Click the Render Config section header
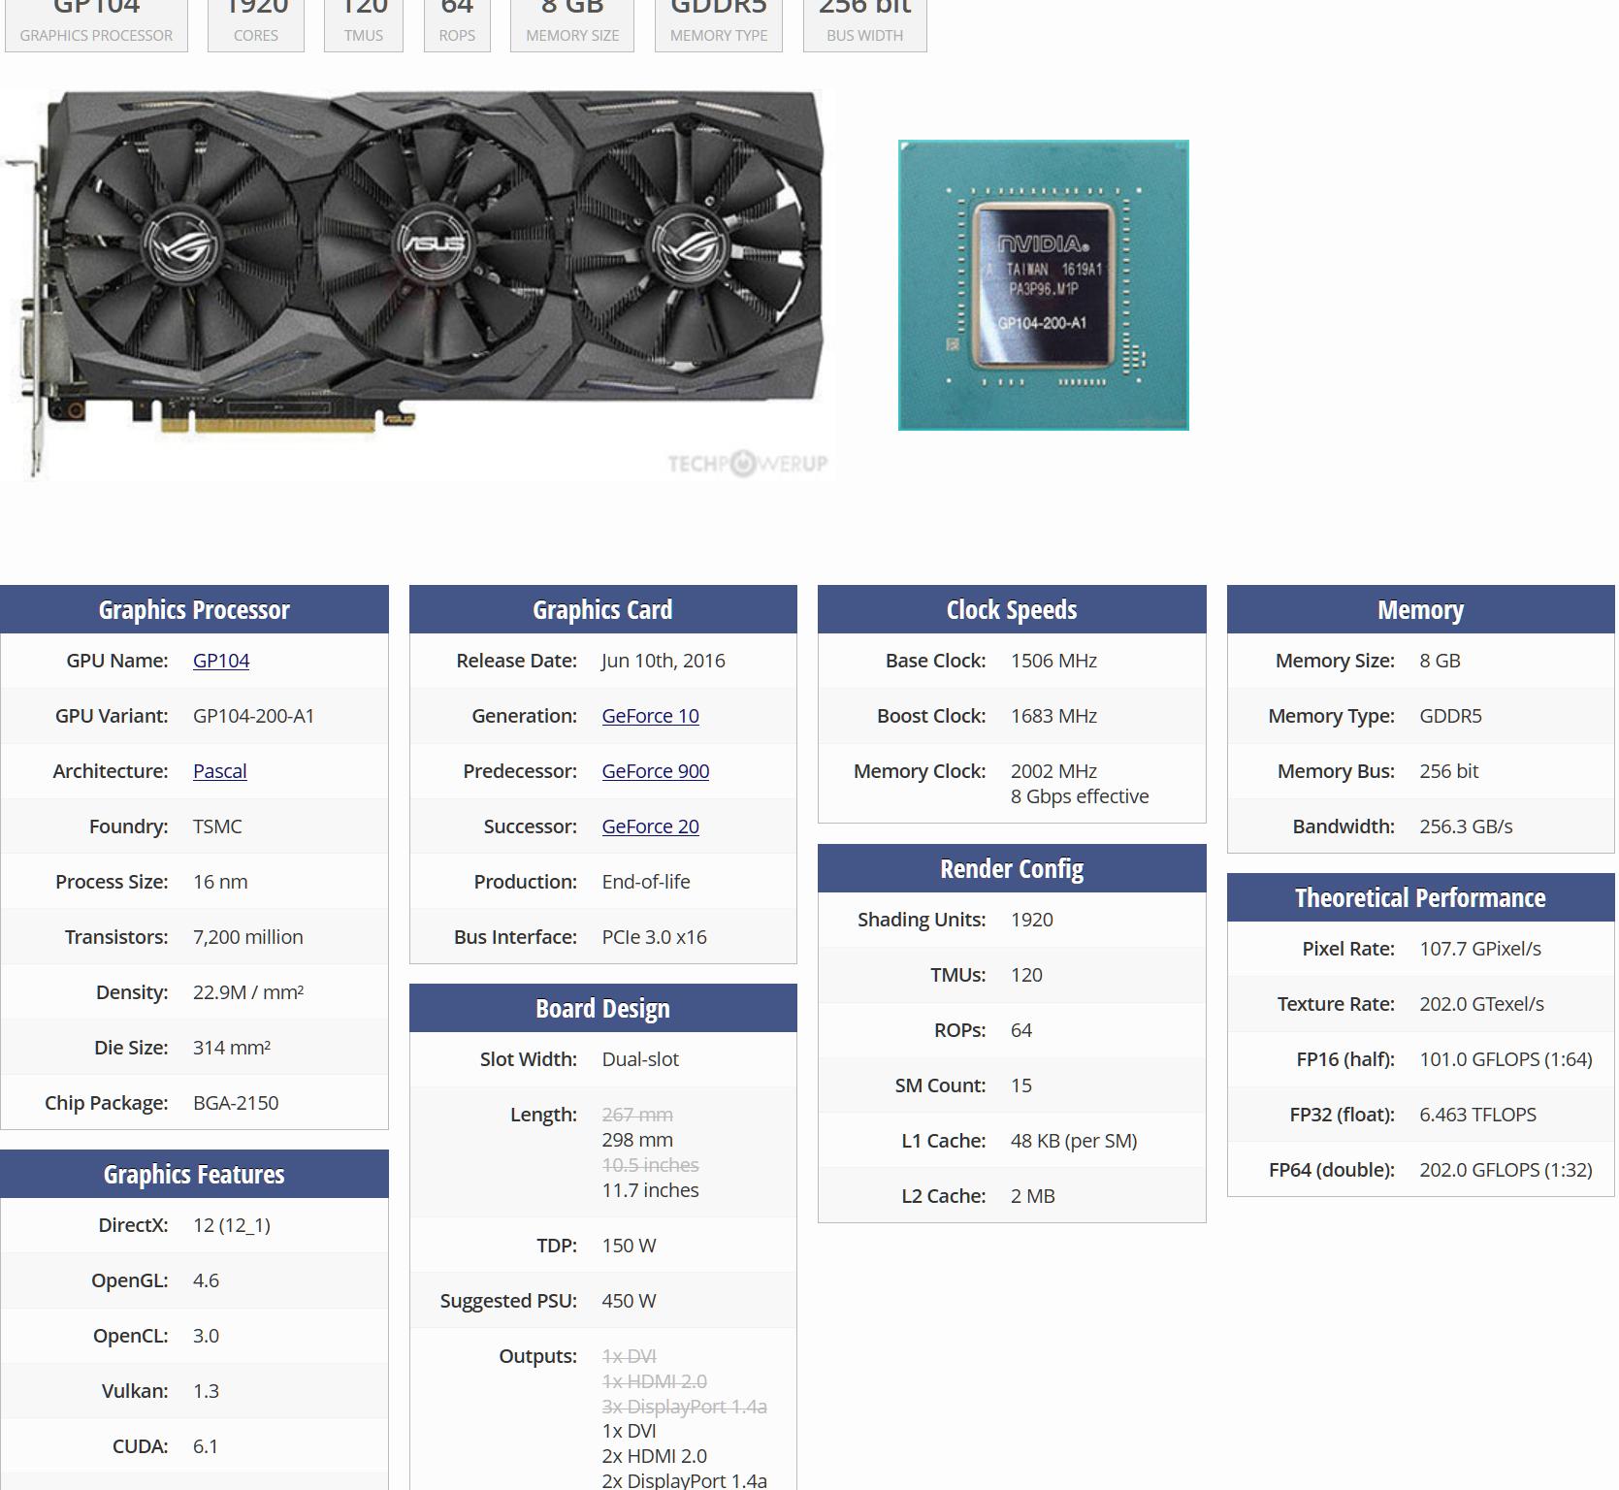The width and height of the screenshot is (1619, 1490). coord(1012,868)
